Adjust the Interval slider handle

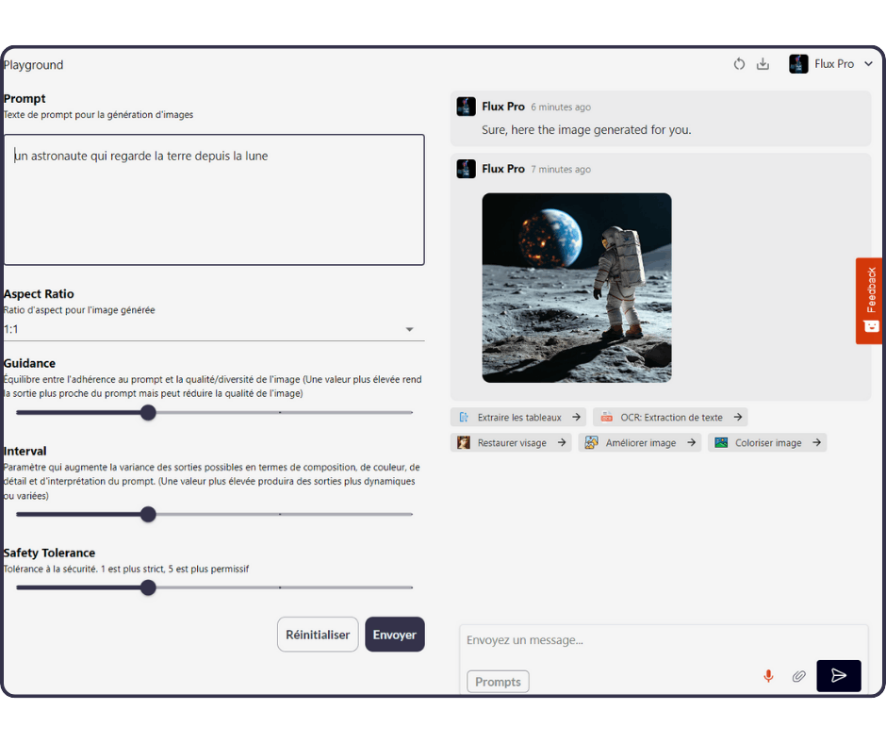click(x=148, y=515)
